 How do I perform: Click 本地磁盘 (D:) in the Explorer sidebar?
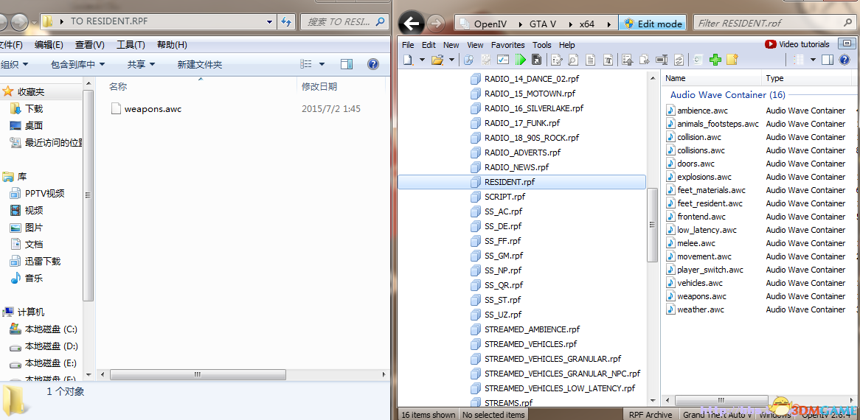coord(44,346)
